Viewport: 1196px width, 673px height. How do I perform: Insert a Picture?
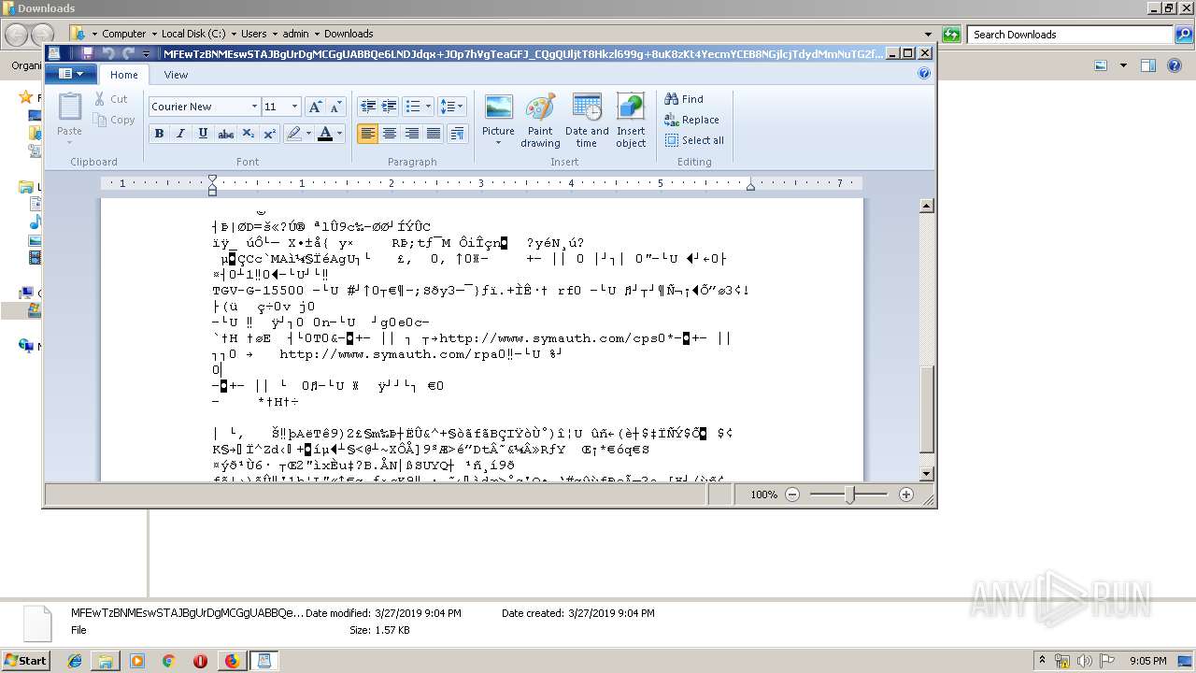click(x=498, y=113)
